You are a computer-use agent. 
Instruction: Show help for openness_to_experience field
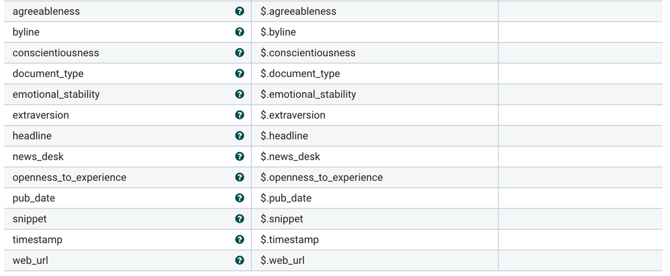239,178
